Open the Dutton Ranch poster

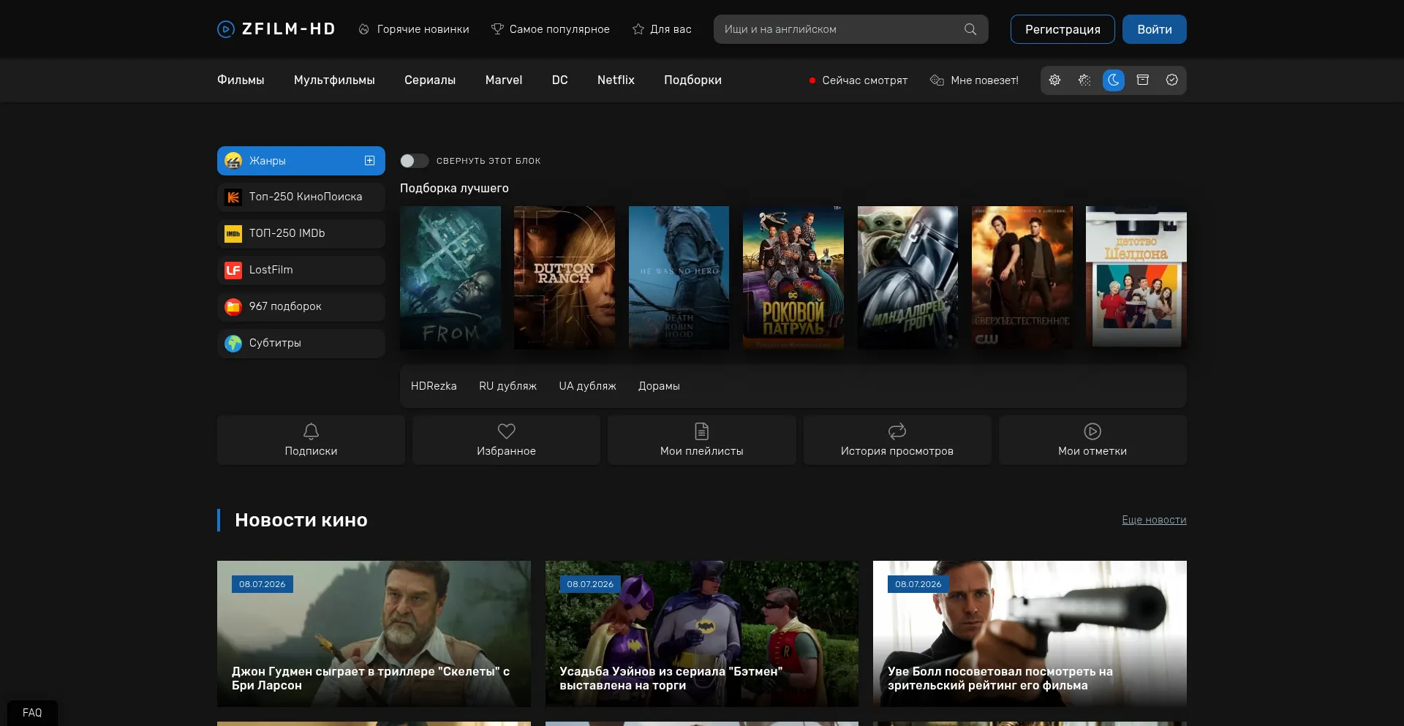click(x=565, y=278)
